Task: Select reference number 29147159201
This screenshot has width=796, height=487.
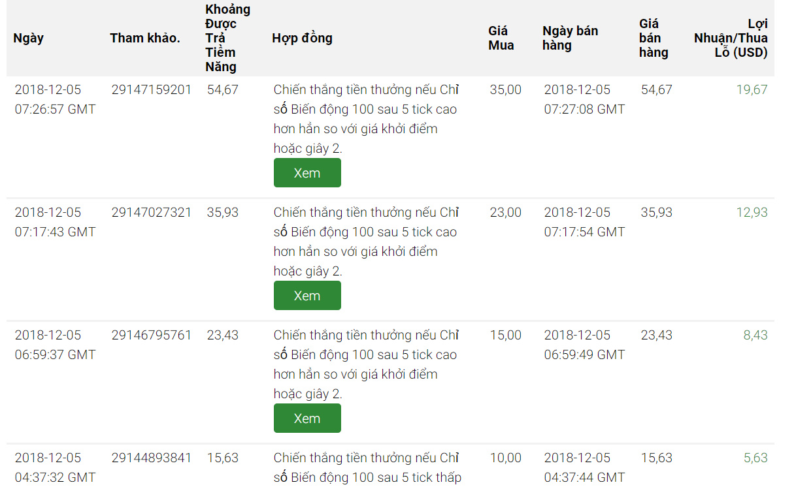Action: click(x=152, y=89)
